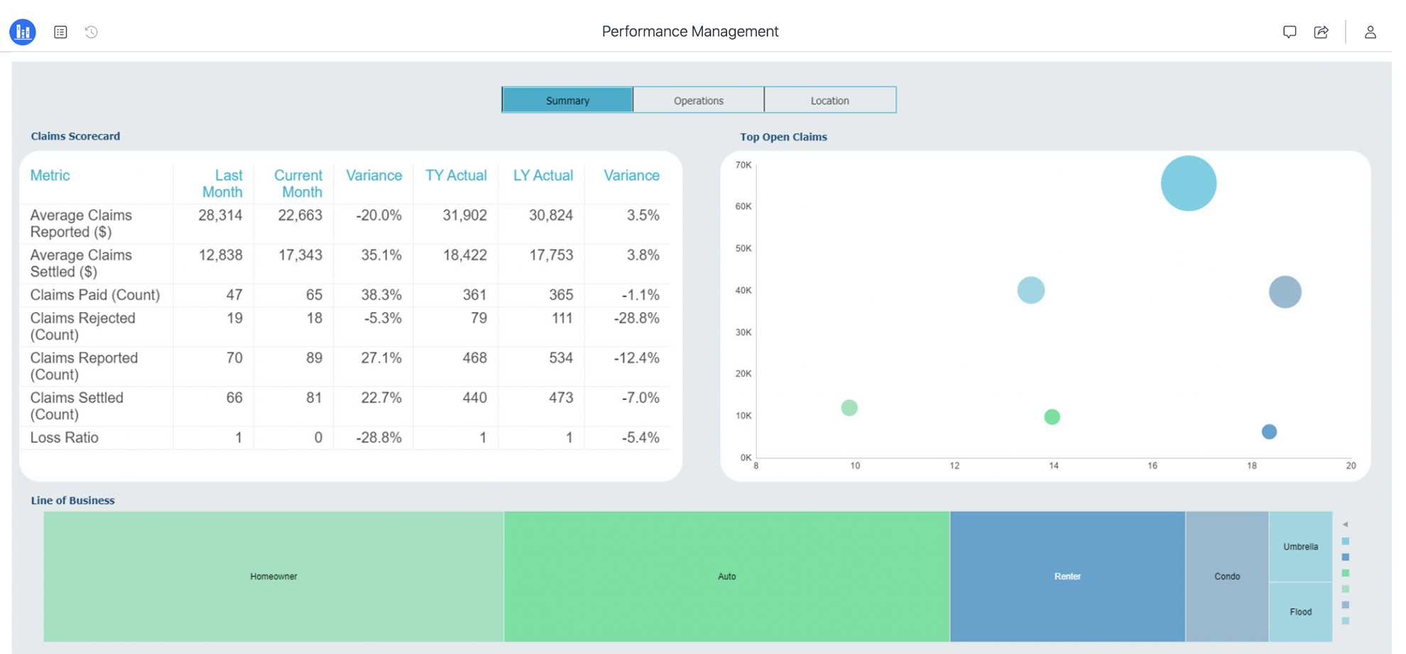Select the Homeowner treemap block

273,576
